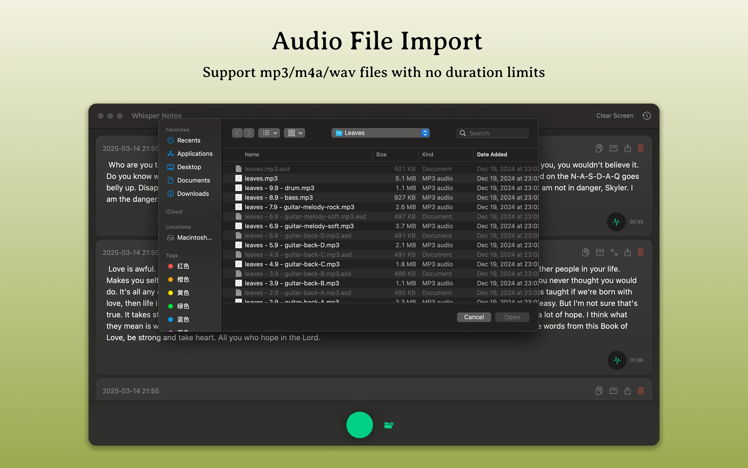The image size is (748, 468).
Task: Click copy icon on third note card
Action: coord(599,391)
